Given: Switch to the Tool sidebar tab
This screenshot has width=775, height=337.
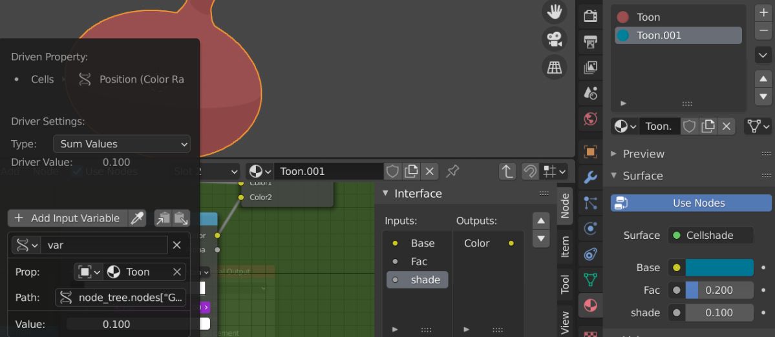Looking at the screenshot, I should tap(565, 285).
